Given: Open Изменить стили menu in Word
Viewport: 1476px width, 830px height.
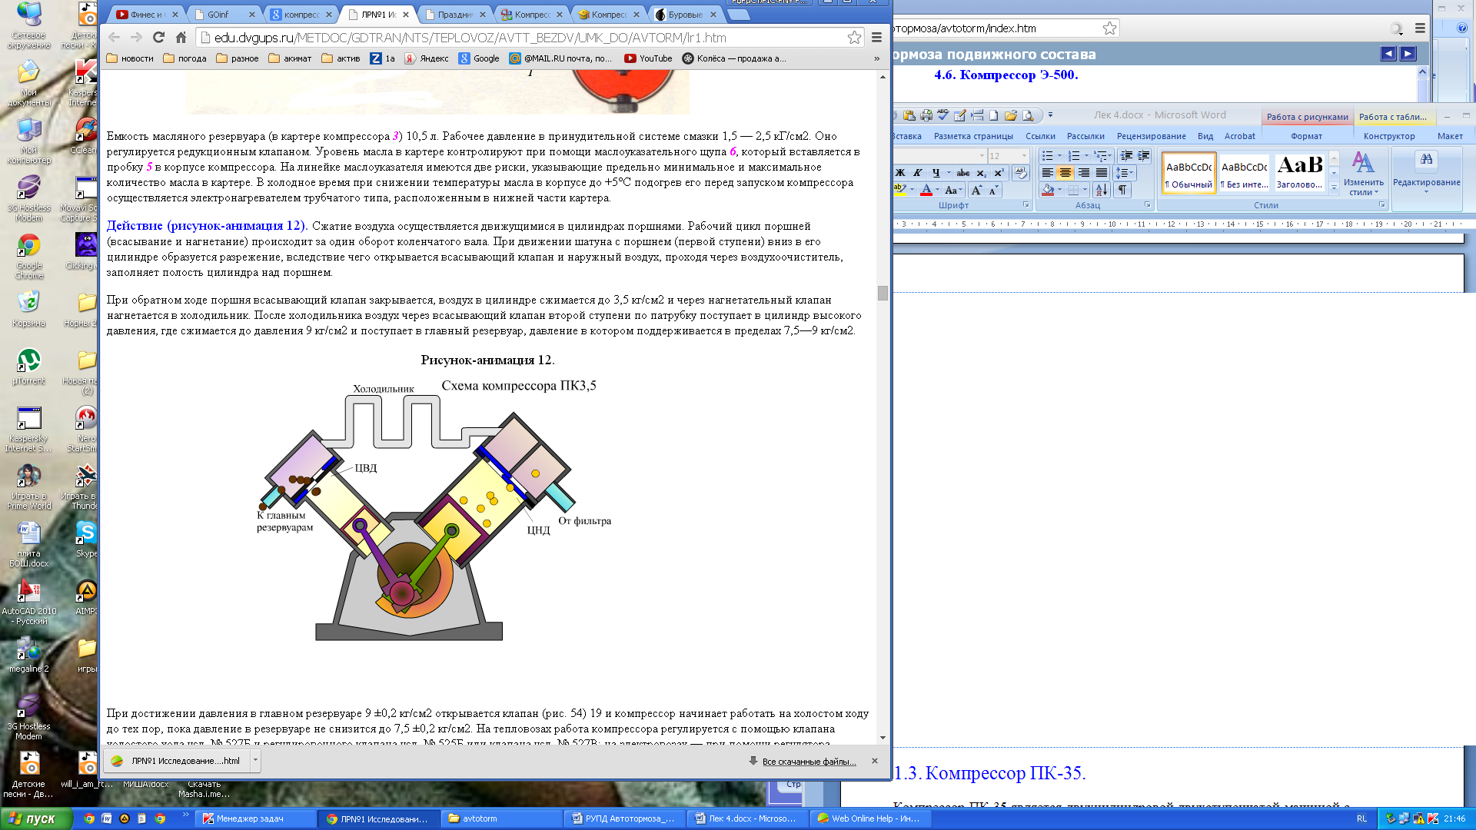Looking at the screenshot, I should 1363,173.
